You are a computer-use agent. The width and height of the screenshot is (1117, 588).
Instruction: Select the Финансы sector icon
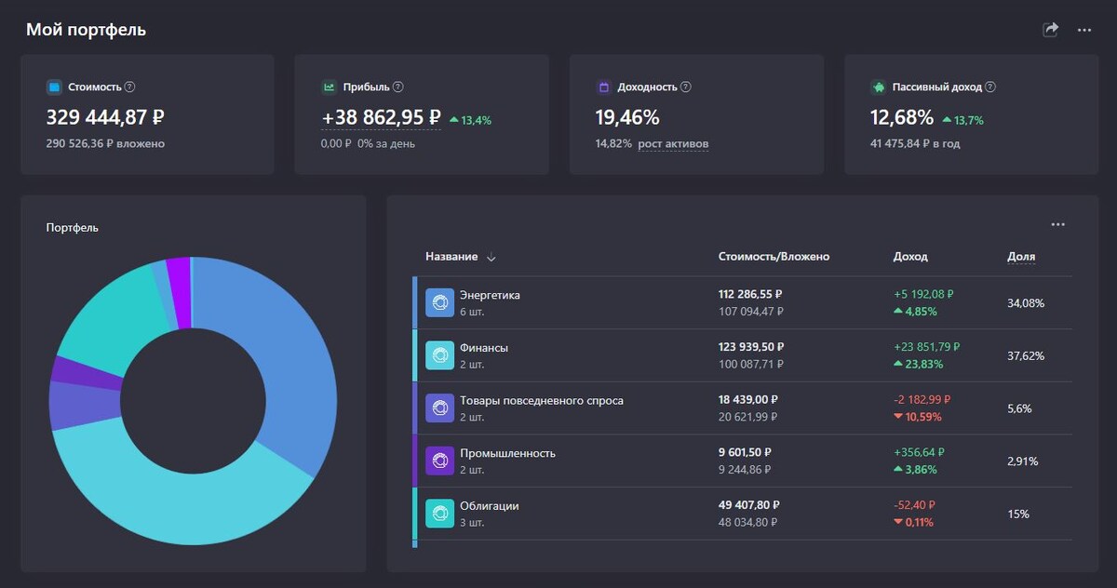[439, 354]
